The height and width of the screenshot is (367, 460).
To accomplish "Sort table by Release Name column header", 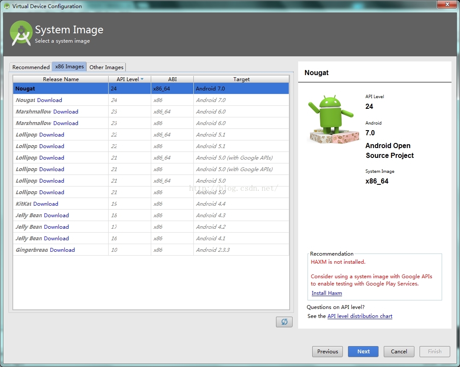I will click(60, 79).
